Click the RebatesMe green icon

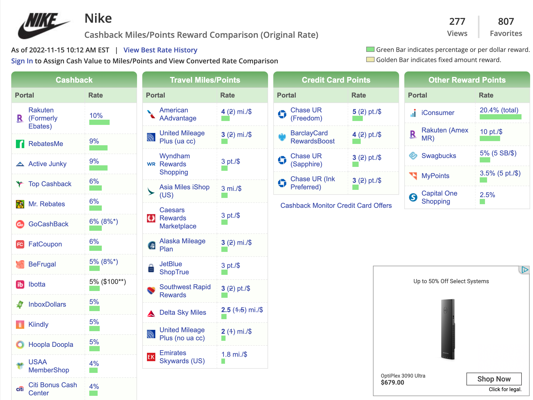click(20, 144)
